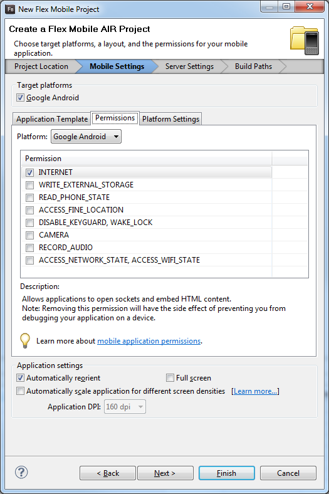Check ACCESS_FINE_LOCATION permission
The height and width of the screenshot is (494, 329).
[x=29, y=210]
